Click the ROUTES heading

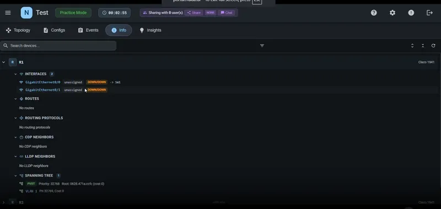click(32, 99)
